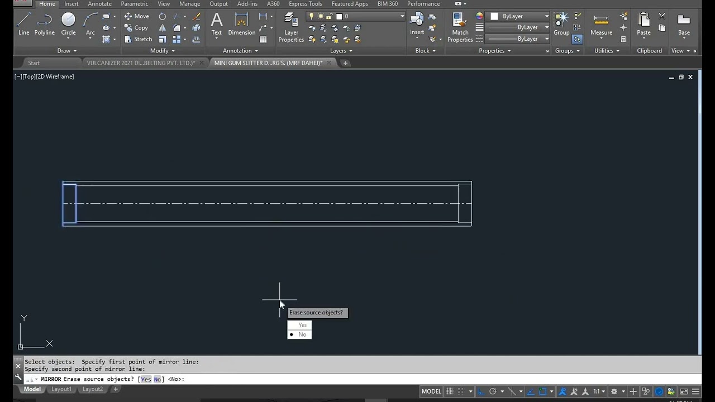Click Yes option in command line

click(x=146, y=379)
